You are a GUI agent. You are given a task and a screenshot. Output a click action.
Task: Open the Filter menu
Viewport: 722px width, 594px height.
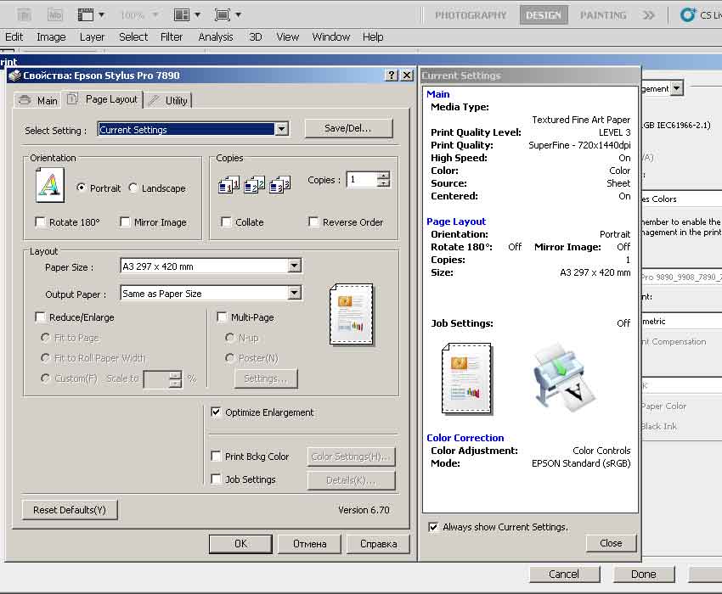pyautogui.click(x=172, y=36)
